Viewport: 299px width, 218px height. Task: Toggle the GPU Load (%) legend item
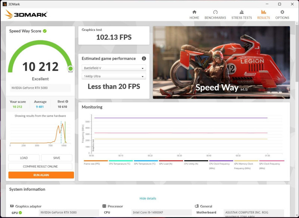(171, 163)
